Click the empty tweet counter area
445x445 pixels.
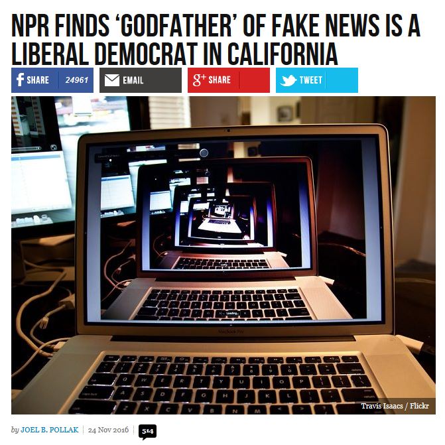(342, 80)
